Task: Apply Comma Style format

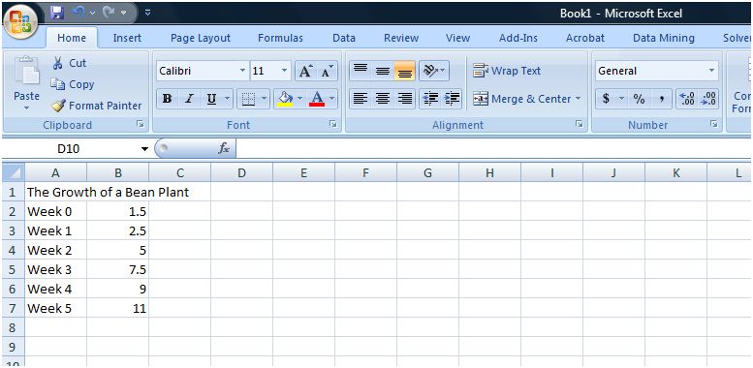Action: click(662, 99)
